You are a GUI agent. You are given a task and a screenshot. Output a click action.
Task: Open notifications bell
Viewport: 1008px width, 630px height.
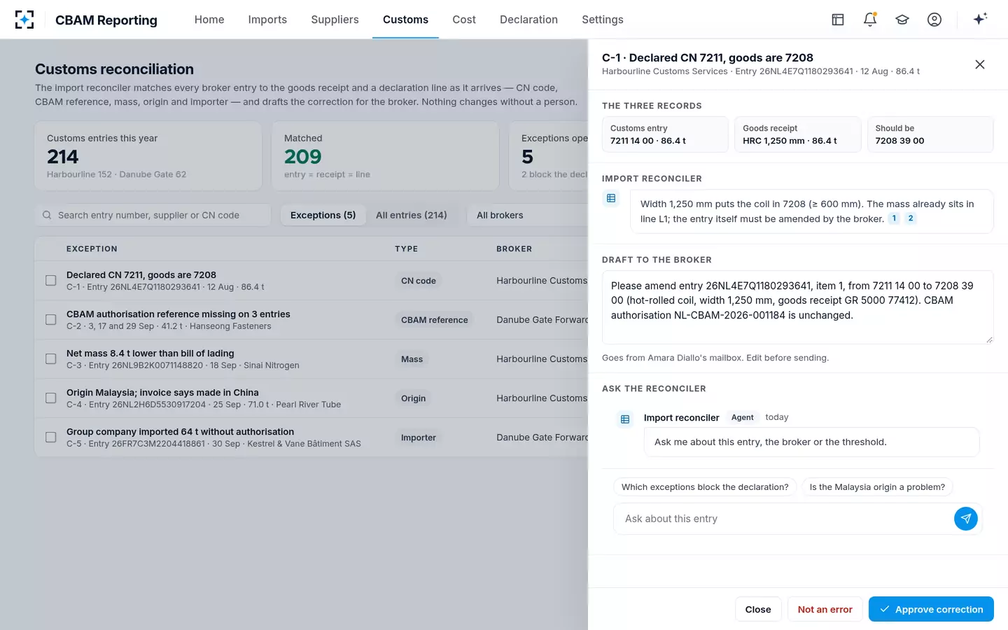tap(870, 20)
